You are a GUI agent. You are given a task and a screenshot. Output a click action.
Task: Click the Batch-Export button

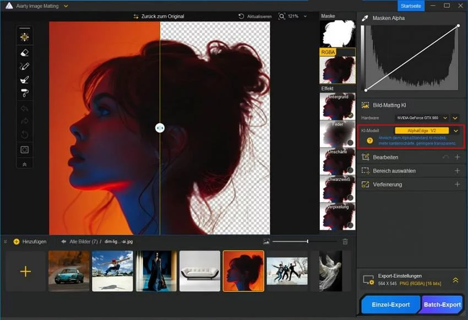click(x=442, y=305)
